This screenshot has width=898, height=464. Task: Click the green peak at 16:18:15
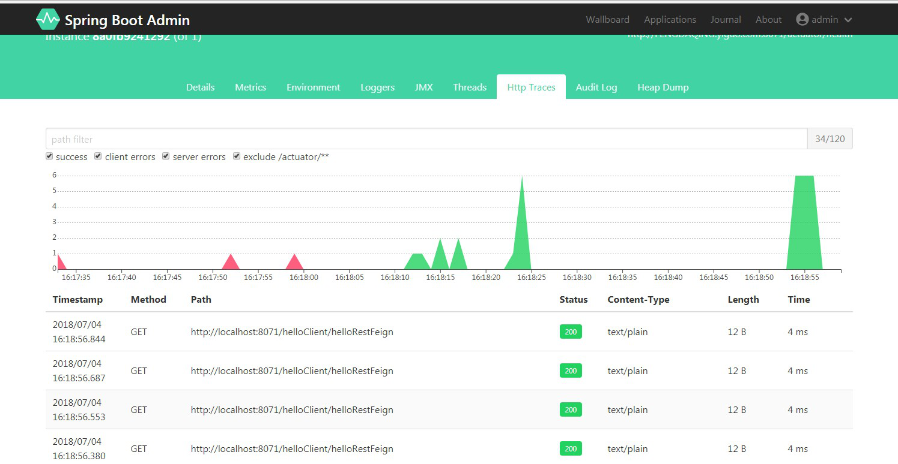440,257
